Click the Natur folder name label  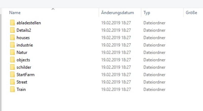click(22, 52)
